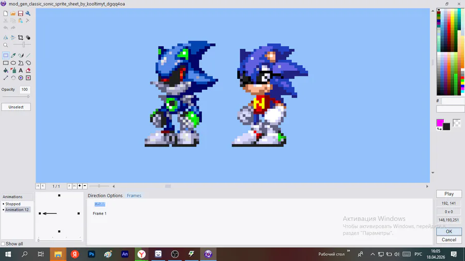The height and width of the screenshot is (261, 465).
Task: Open Adobe Animate from the taskbar
Action: coord(125,254)
